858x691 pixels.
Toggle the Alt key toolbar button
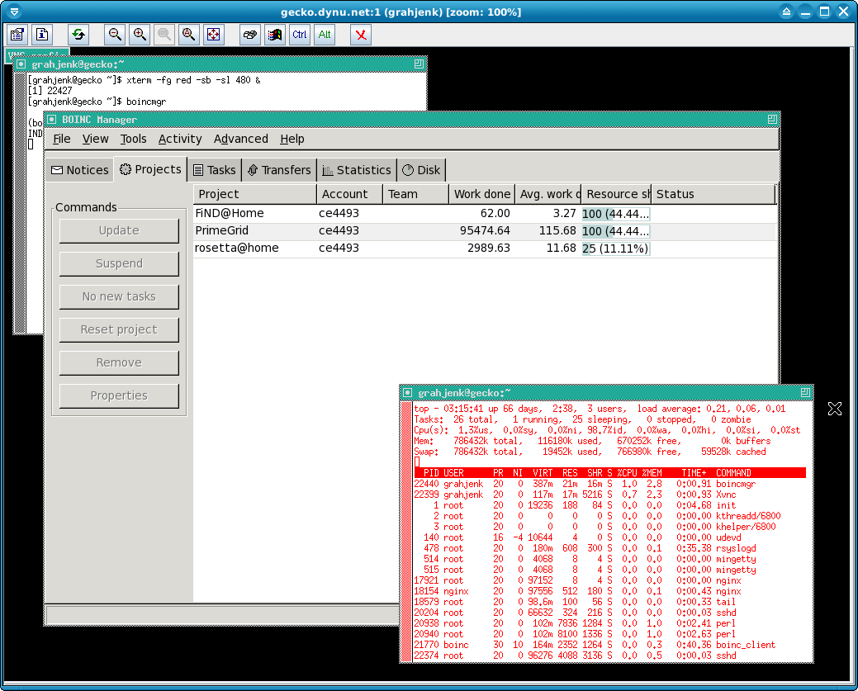coord(325,35)
